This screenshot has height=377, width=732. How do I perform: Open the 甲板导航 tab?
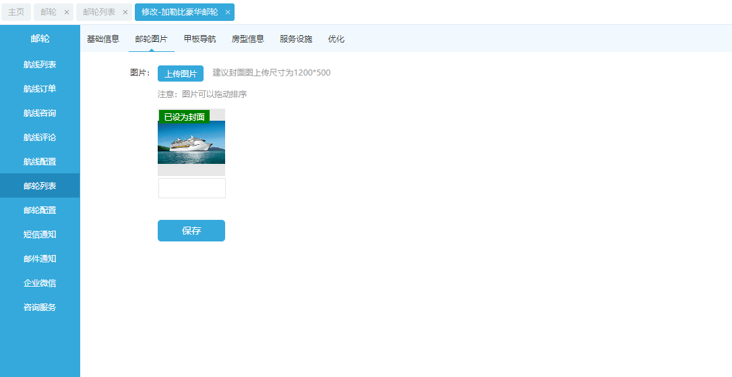(200, 39)
